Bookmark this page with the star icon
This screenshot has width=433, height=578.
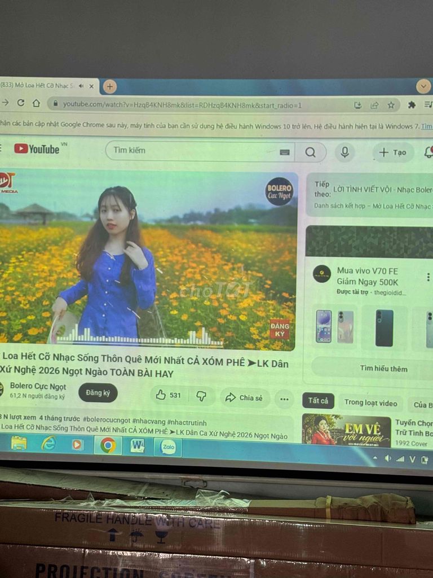pos(391,106)
